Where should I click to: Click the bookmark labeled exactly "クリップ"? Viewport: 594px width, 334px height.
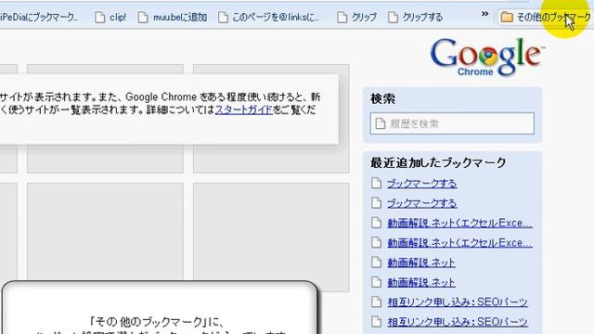(x=357, y=17)
